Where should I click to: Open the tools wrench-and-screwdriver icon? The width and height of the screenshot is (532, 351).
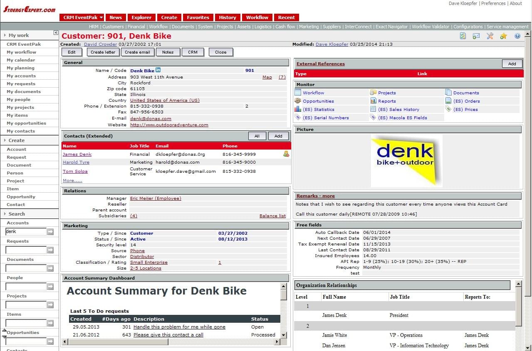click(490, 36)
